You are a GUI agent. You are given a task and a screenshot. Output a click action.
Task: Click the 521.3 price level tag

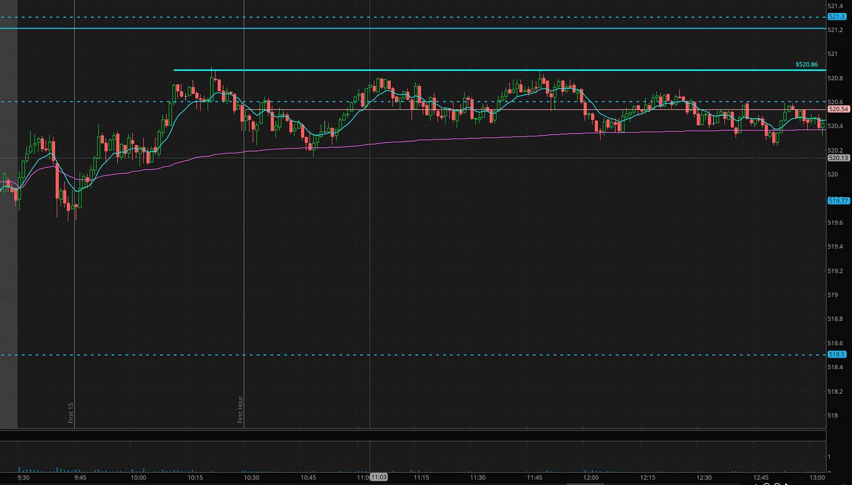pos(837,18)
